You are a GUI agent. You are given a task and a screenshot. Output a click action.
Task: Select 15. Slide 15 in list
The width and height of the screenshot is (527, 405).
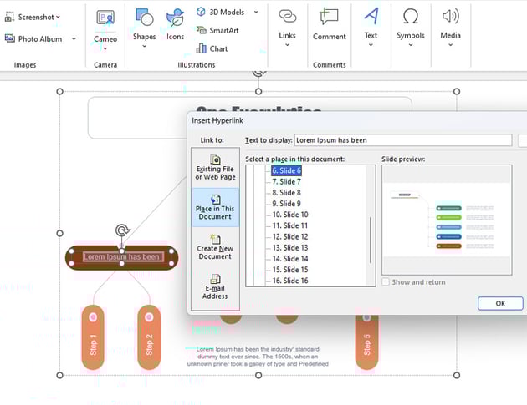click(290, 270)
